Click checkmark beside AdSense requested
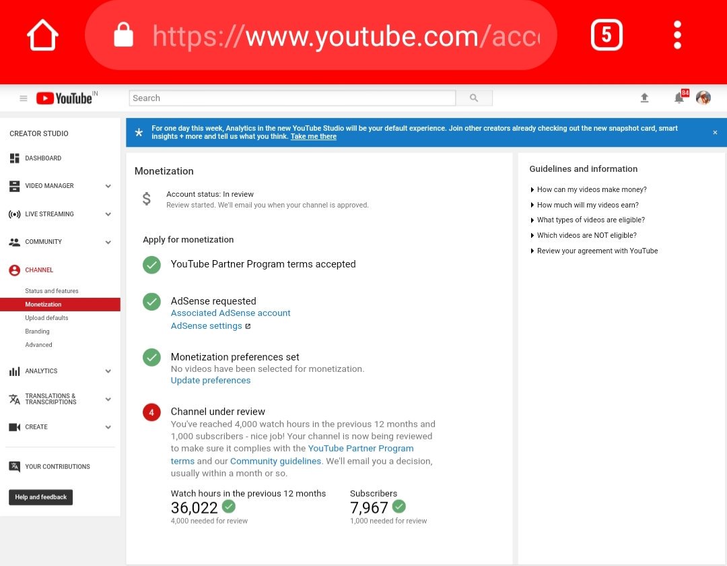This screenshot has width=727, height=566. pos(151,302)
